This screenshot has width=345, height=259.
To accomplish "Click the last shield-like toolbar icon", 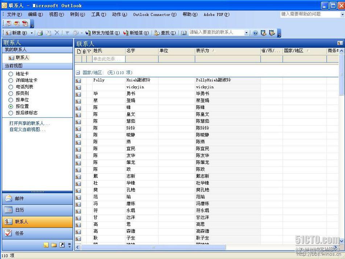I will tap(272, 33).
